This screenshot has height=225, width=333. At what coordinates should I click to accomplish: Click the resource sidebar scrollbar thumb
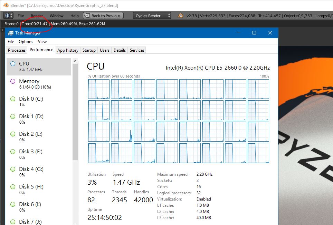(x=75, y=112)
